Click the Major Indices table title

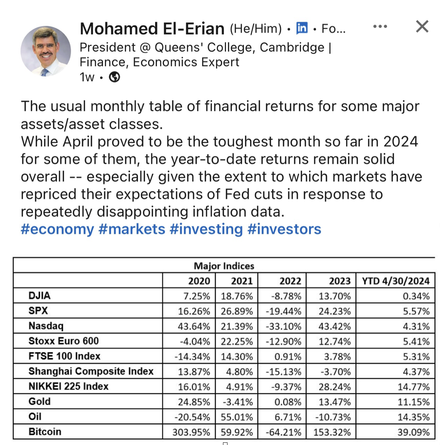pos(224,266)
